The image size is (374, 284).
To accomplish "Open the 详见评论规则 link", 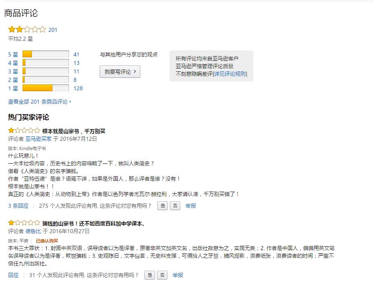I will (x=230, y=74).
